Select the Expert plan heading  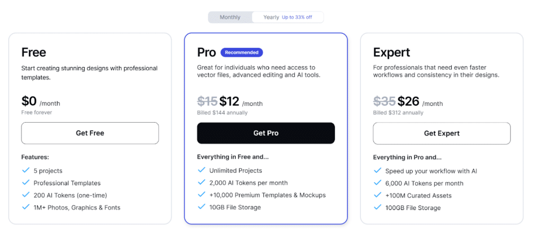coord(392,52)
